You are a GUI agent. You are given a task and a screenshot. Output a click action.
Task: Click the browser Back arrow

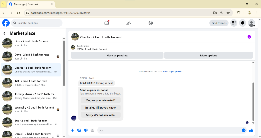(x=4, y=13)
